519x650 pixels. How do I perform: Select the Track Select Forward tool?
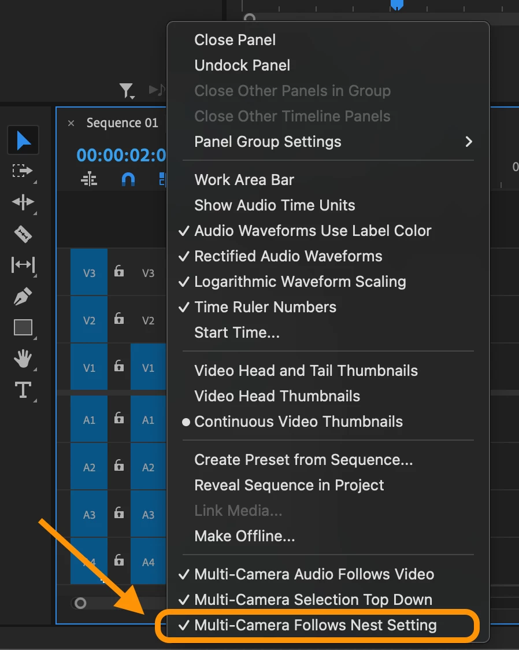coord(23,171)
